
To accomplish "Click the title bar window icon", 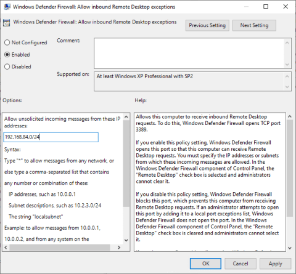I will (7, 7).
